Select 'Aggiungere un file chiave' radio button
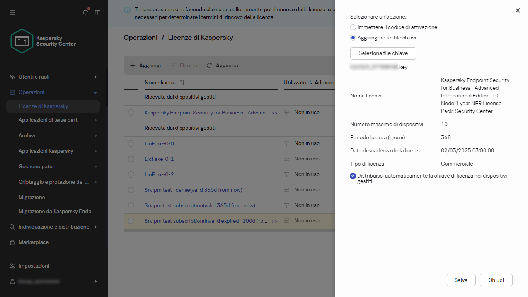Screen dimensions: 528x297 click(x=353, y=38)
